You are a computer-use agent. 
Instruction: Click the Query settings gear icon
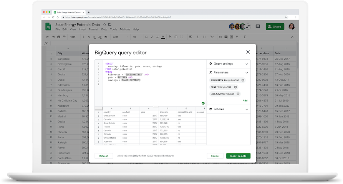click(x=210, y=64)
